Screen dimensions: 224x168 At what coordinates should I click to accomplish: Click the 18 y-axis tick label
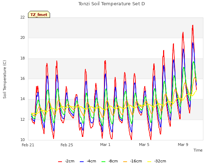[x=22, y=58]
